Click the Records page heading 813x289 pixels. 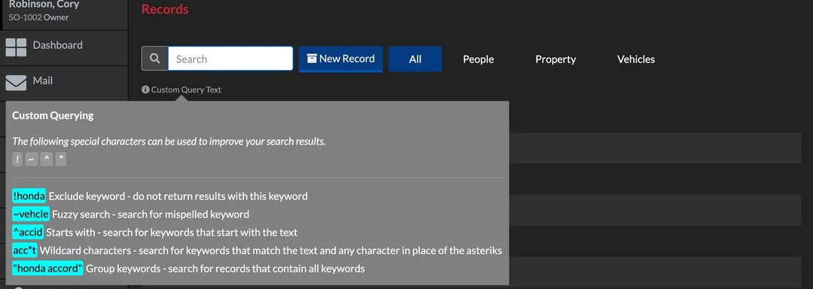click(165, 9)
